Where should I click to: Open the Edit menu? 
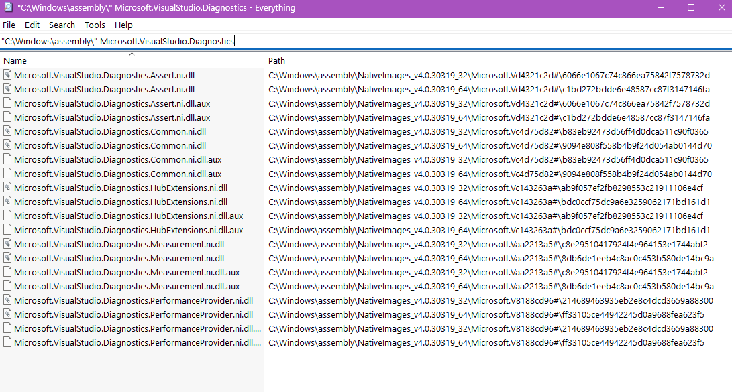click(x=32, y=25)
